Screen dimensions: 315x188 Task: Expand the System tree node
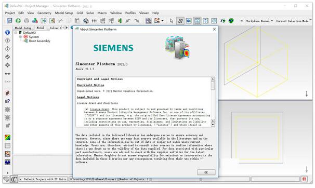pyautogui.click(x=20, y=37)
